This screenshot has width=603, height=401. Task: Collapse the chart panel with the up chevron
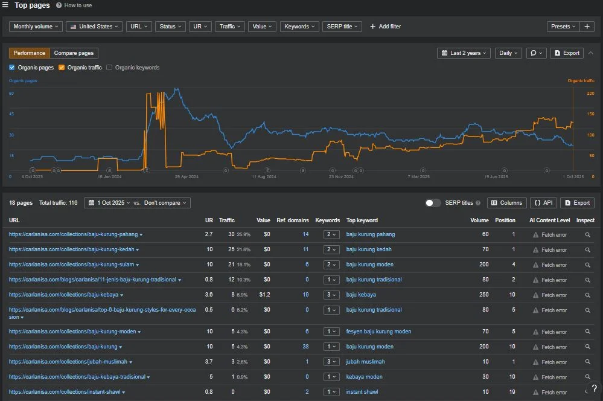pyautogui.click(x=591, y=53)
